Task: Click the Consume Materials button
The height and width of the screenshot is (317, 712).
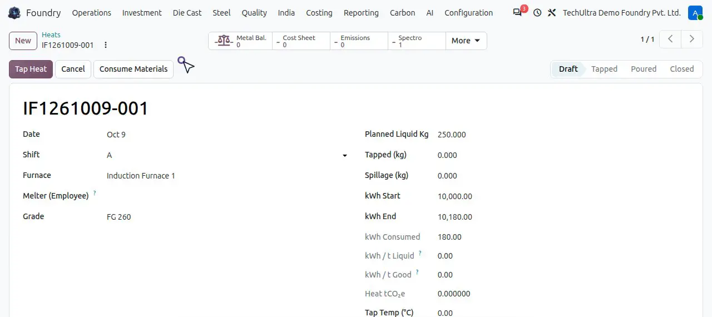Action: click(x=133, y=69)
